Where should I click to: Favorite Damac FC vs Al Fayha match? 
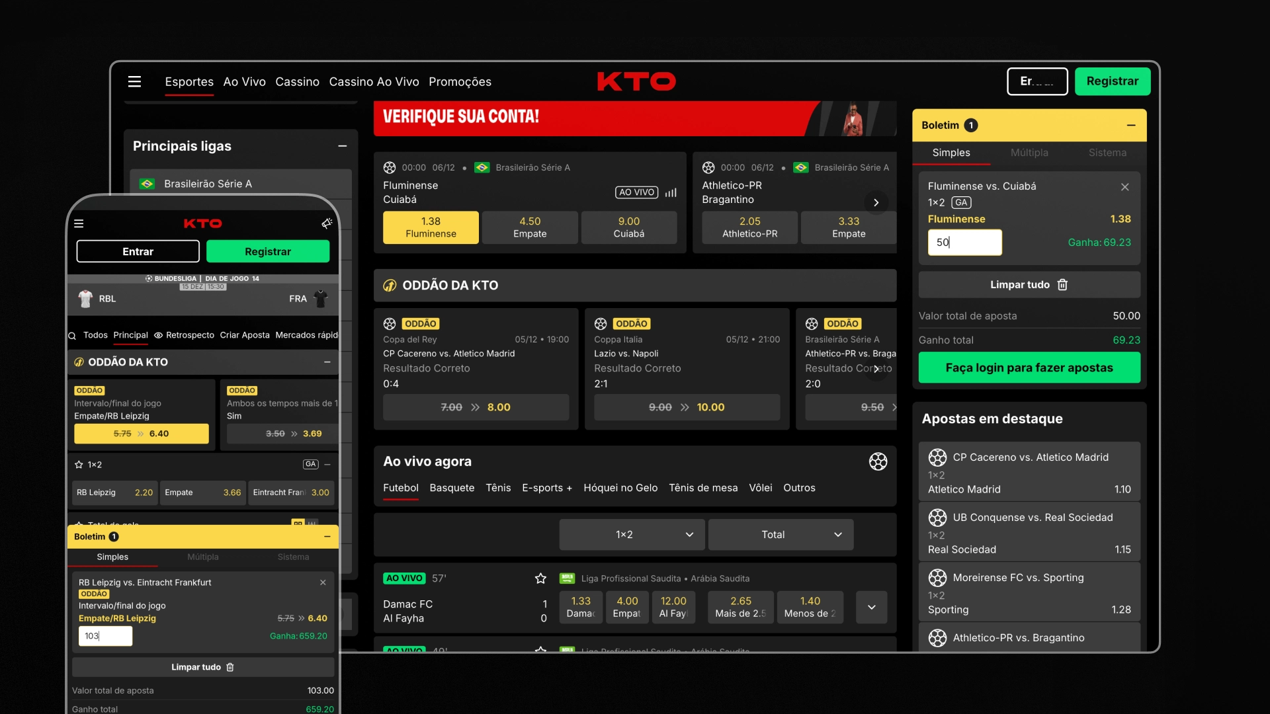540,578
